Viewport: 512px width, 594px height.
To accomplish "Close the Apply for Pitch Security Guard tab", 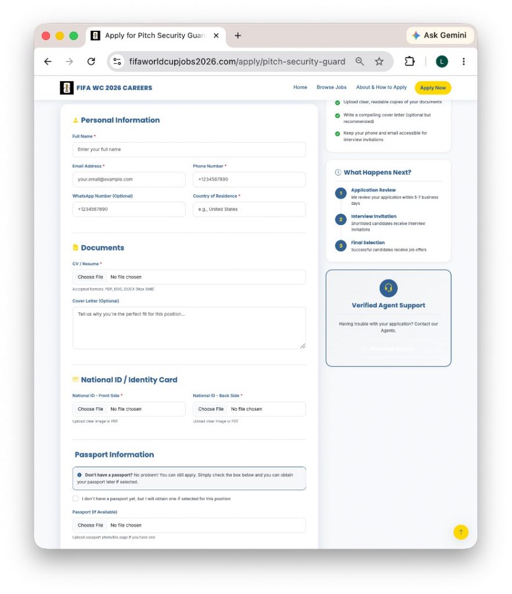I will tap(216, 35).
